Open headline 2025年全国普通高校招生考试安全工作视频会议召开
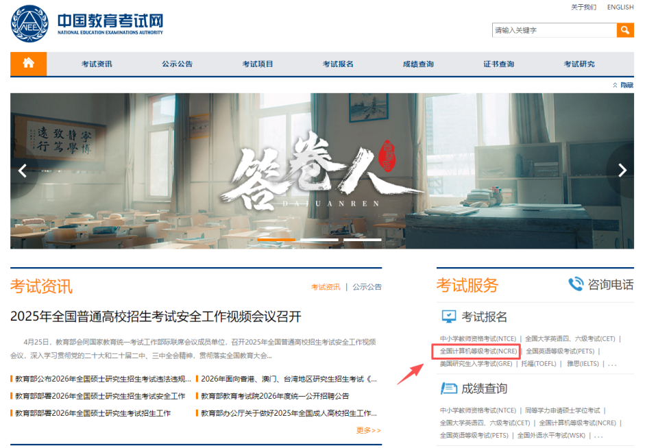Screen dimensions: 658x448 156,316
